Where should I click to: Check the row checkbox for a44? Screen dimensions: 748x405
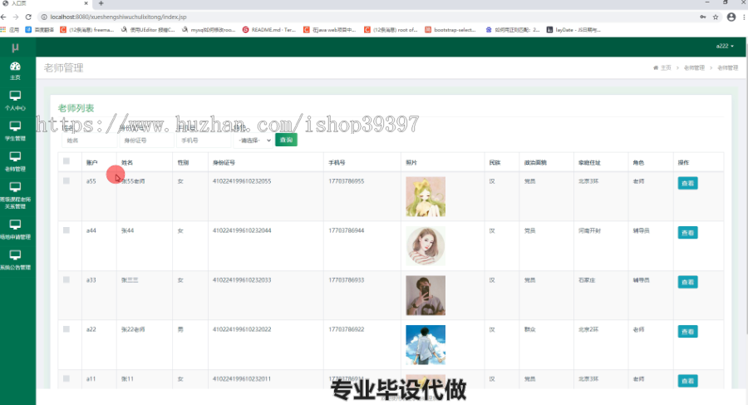(66, 230)
